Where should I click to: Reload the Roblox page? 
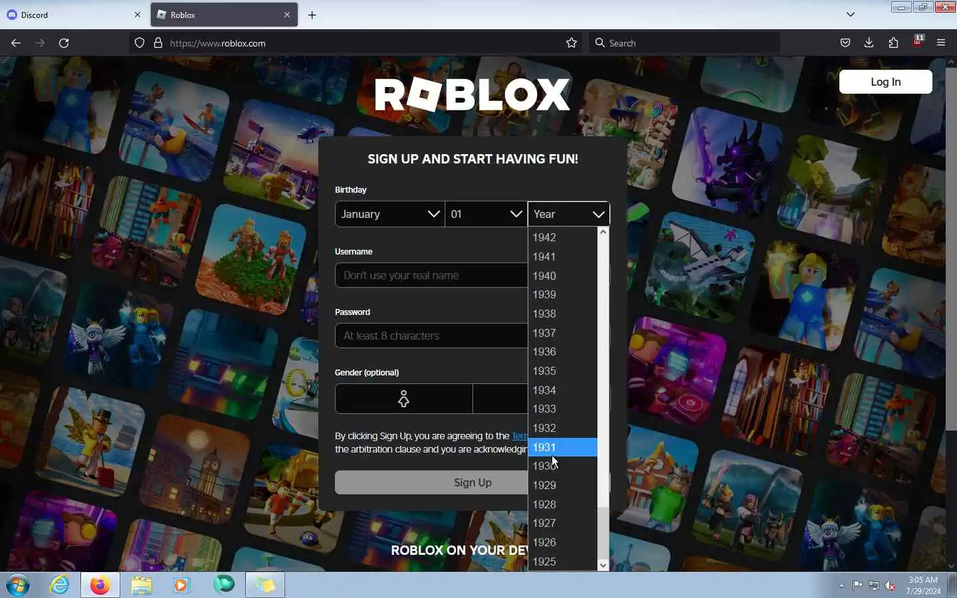coord(64,43)
